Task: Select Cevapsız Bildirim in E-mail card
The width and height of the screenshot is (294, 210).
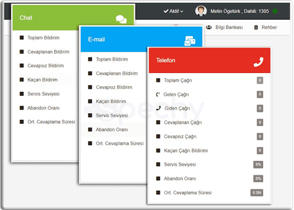Action: click(x=114, y=87)
